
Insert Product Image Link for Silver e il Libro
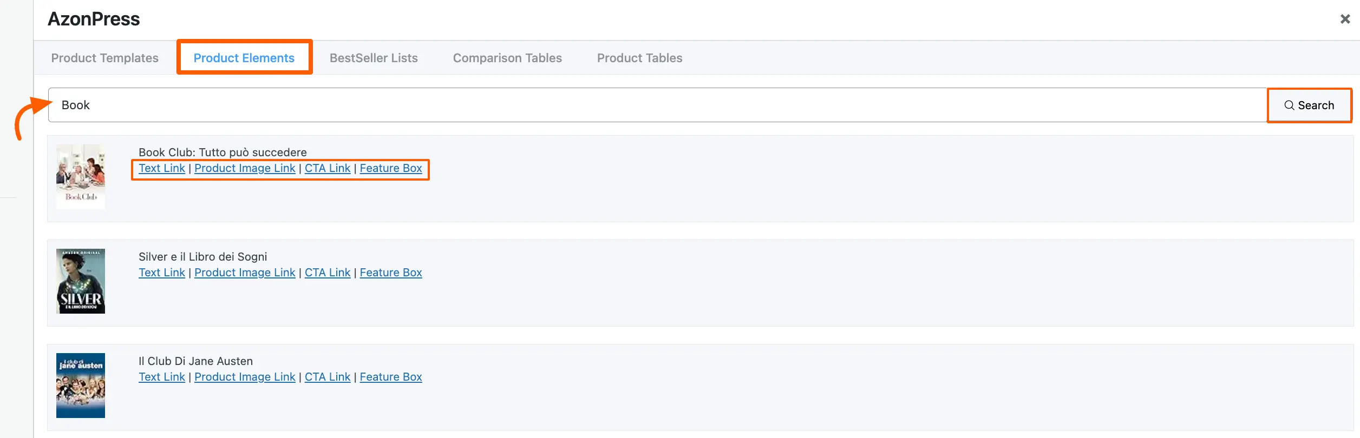[x=245, y=273]
